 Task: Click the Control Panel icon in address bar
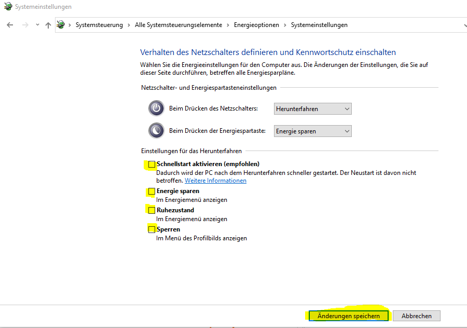[x=61, y=25]
